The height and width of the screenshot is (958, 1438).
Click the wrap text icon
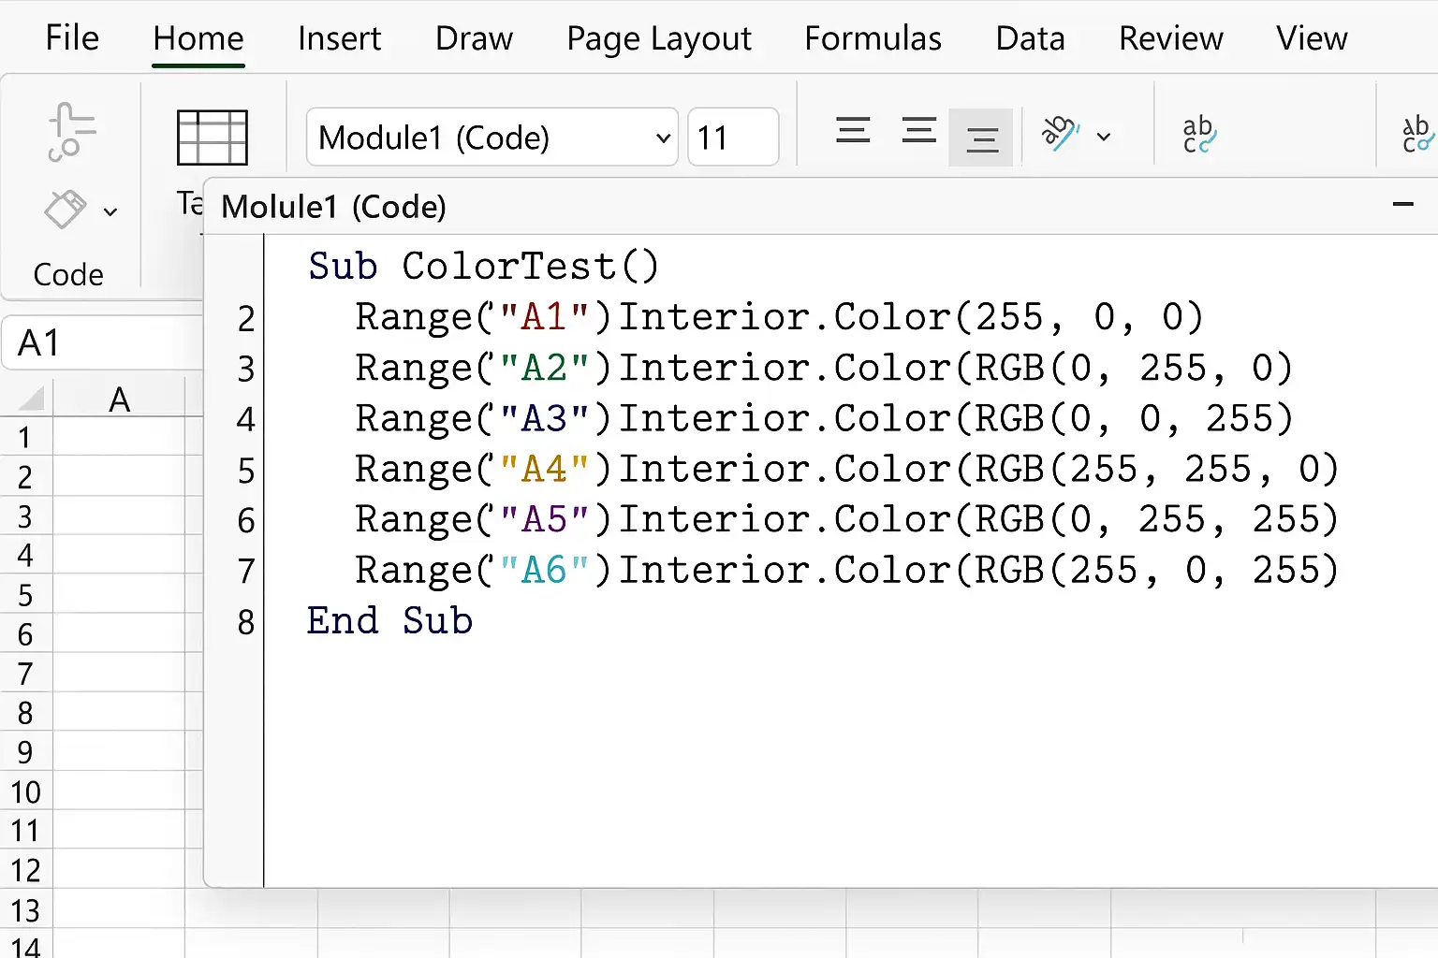[x=1199, y=135]
